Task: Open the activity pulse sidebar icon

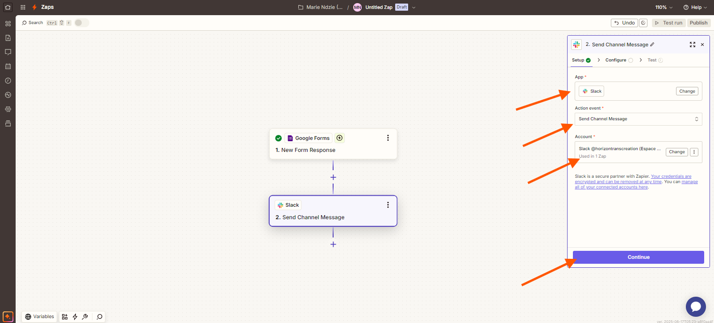Action: click(x=8, y=95)
